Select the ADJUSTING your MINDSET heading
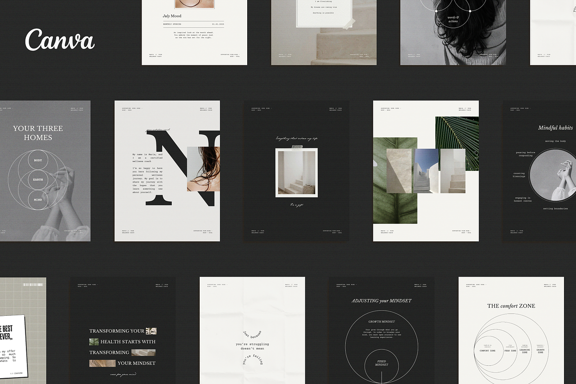576x384 pixels. pyautogui.click(x=382, y=301)
